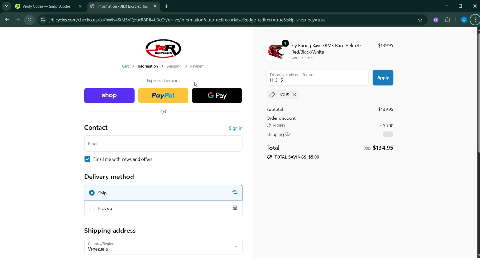This screenshot has height=258, width=480.
Task: Open the Chrome profile avatar
Action: (464, 20)
